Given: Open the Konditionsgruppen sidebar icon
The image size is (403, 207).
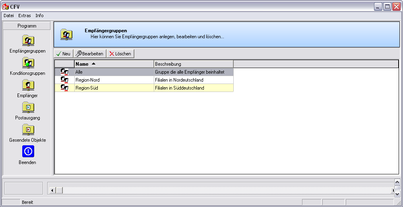Looking at the screenshot, I should 28,63.
